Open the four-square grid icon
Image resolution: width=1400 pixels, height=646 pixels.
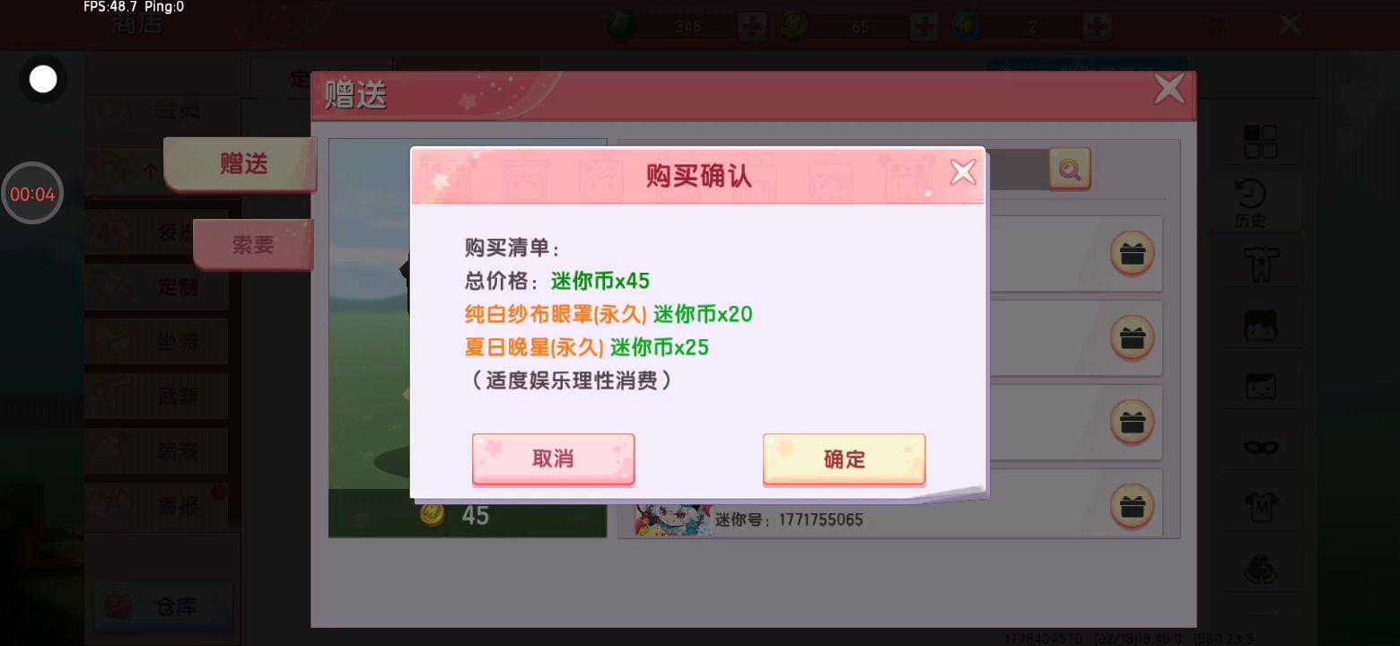click(x=1260, y=142)
